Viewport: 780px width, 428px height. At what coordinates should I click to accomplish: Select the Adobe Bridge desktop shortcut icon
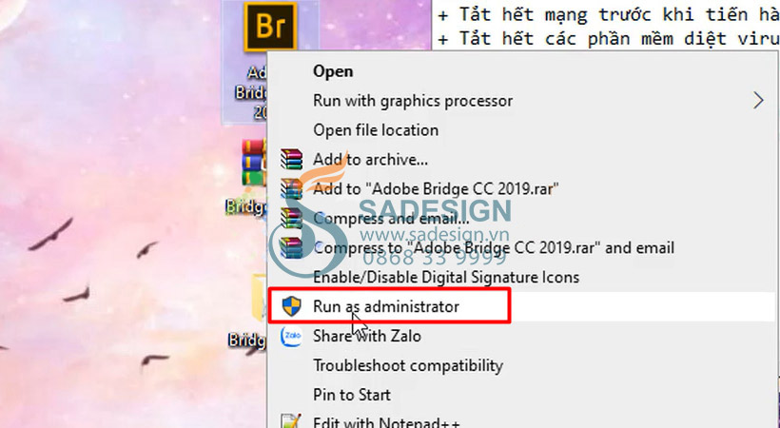270,27
